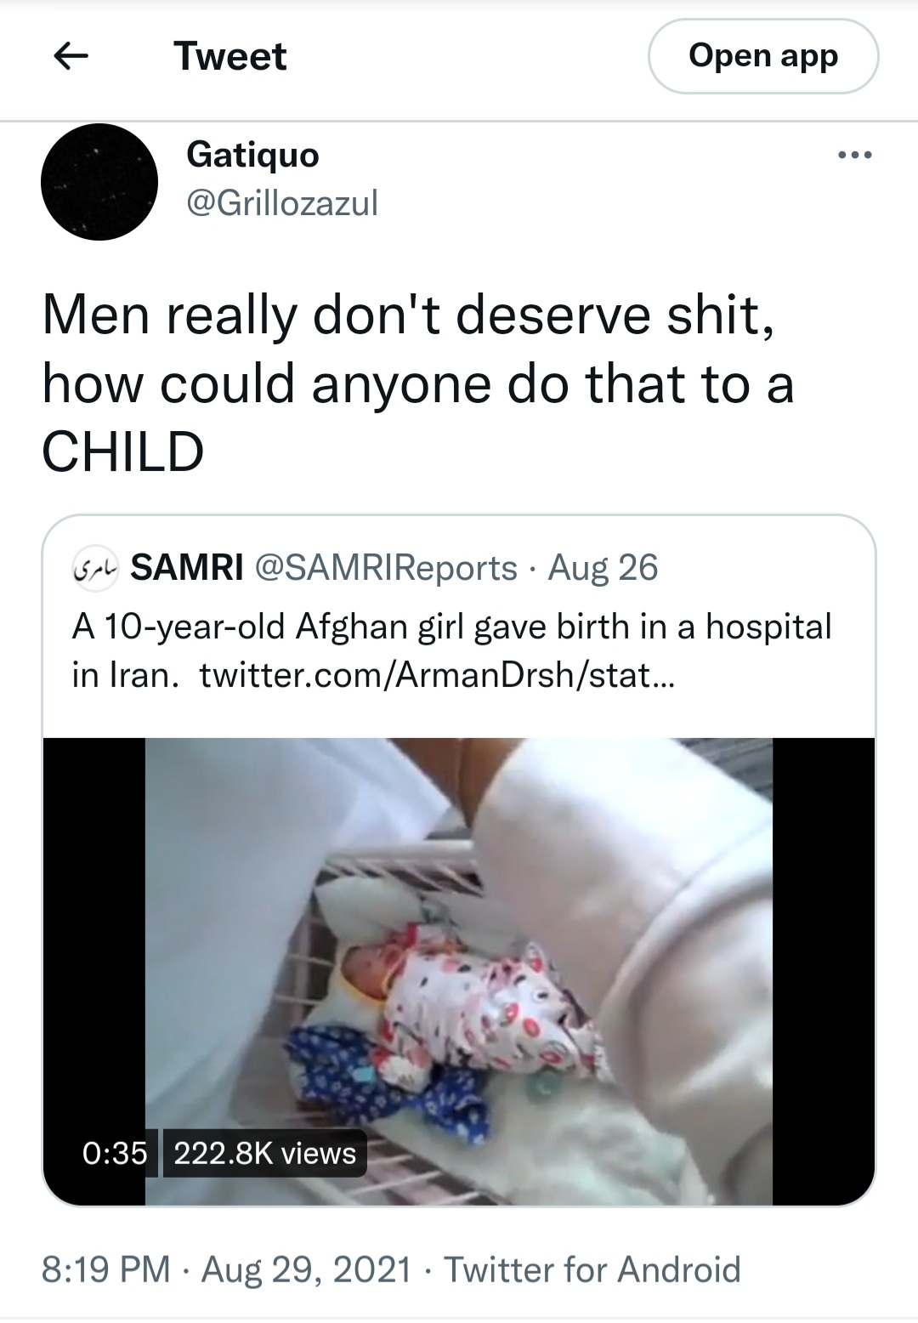Open the three-dot more options menu
Viewport: 918px width, 1323px height.
click(x=854, y=155)
